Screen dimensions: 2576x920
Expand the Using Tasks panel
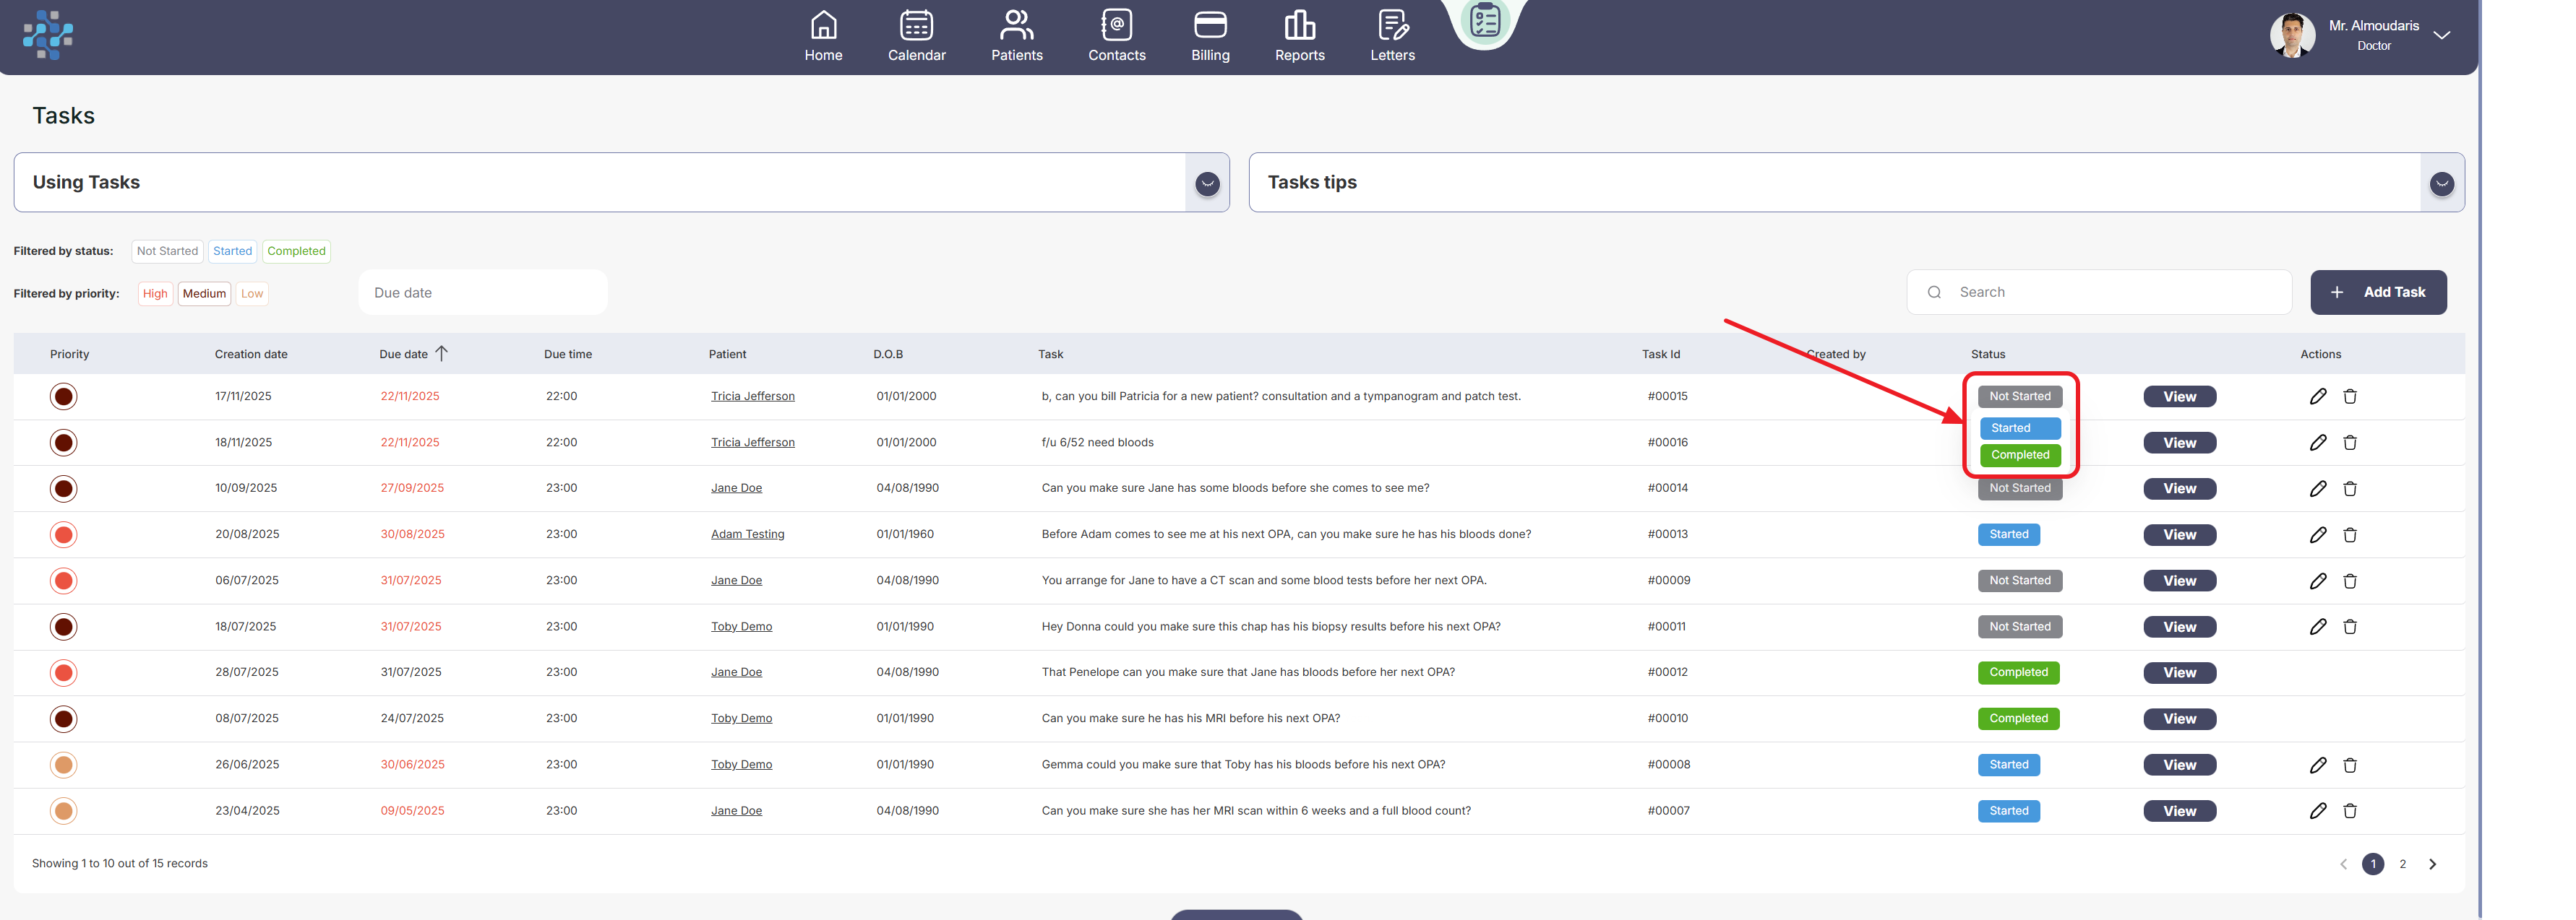tap(1207, 183)
